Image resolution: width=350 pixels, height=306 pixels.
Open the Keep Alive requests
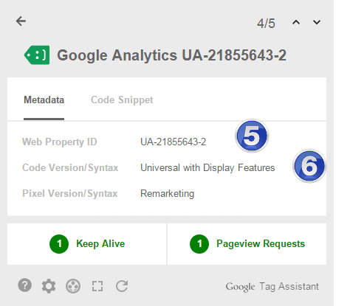[87, 244]
